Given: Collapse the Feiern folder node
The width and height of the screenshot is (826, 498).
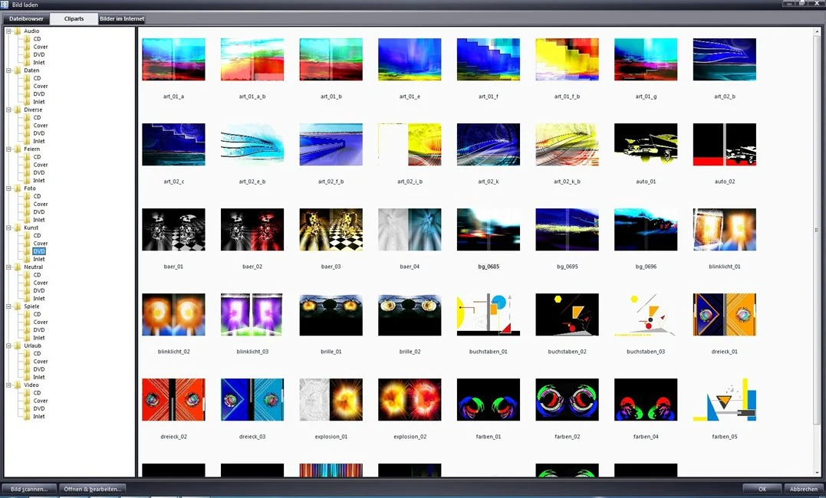Looking at the screenshot, I should pos(8,149).
